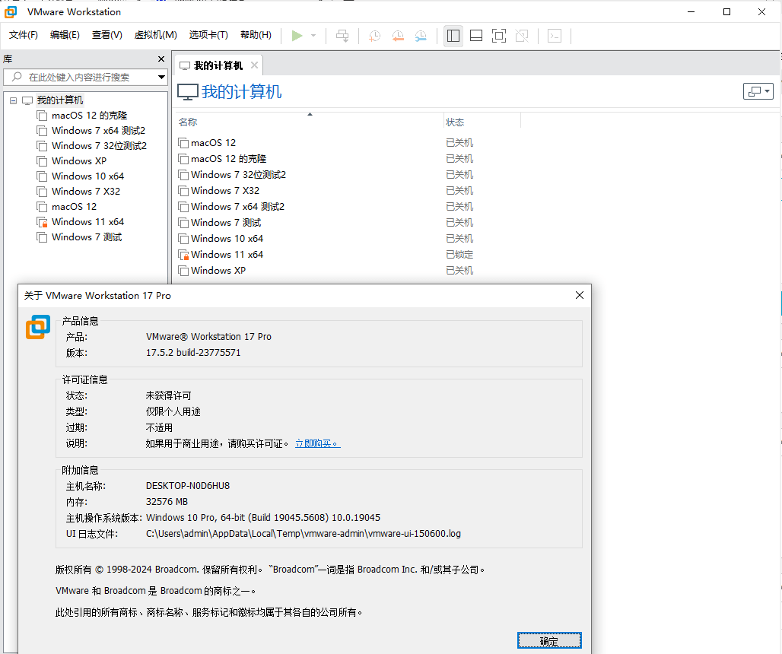Image resolution: width=782 pixels, height=654 pixels.
Task: Click Windows 7 32位测试2 row in the list
Action: click(x=349, y=175)
